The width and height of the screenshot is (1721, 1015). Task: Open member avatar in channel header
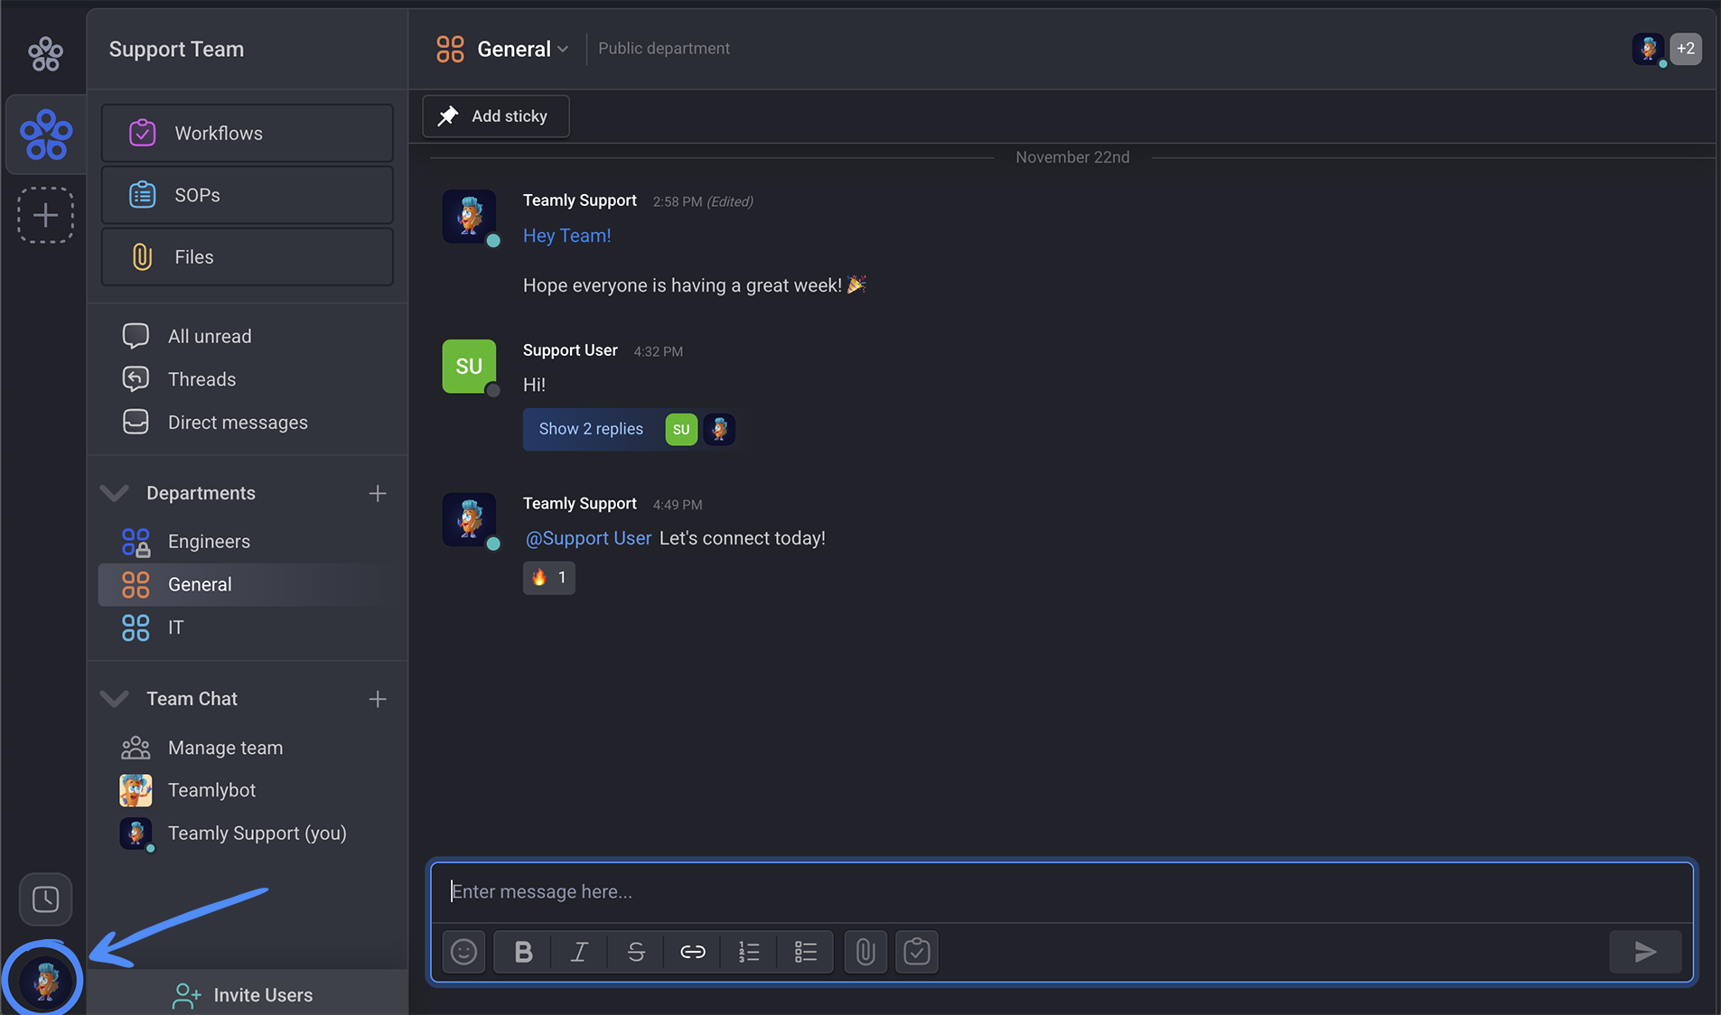(1649, 49)
